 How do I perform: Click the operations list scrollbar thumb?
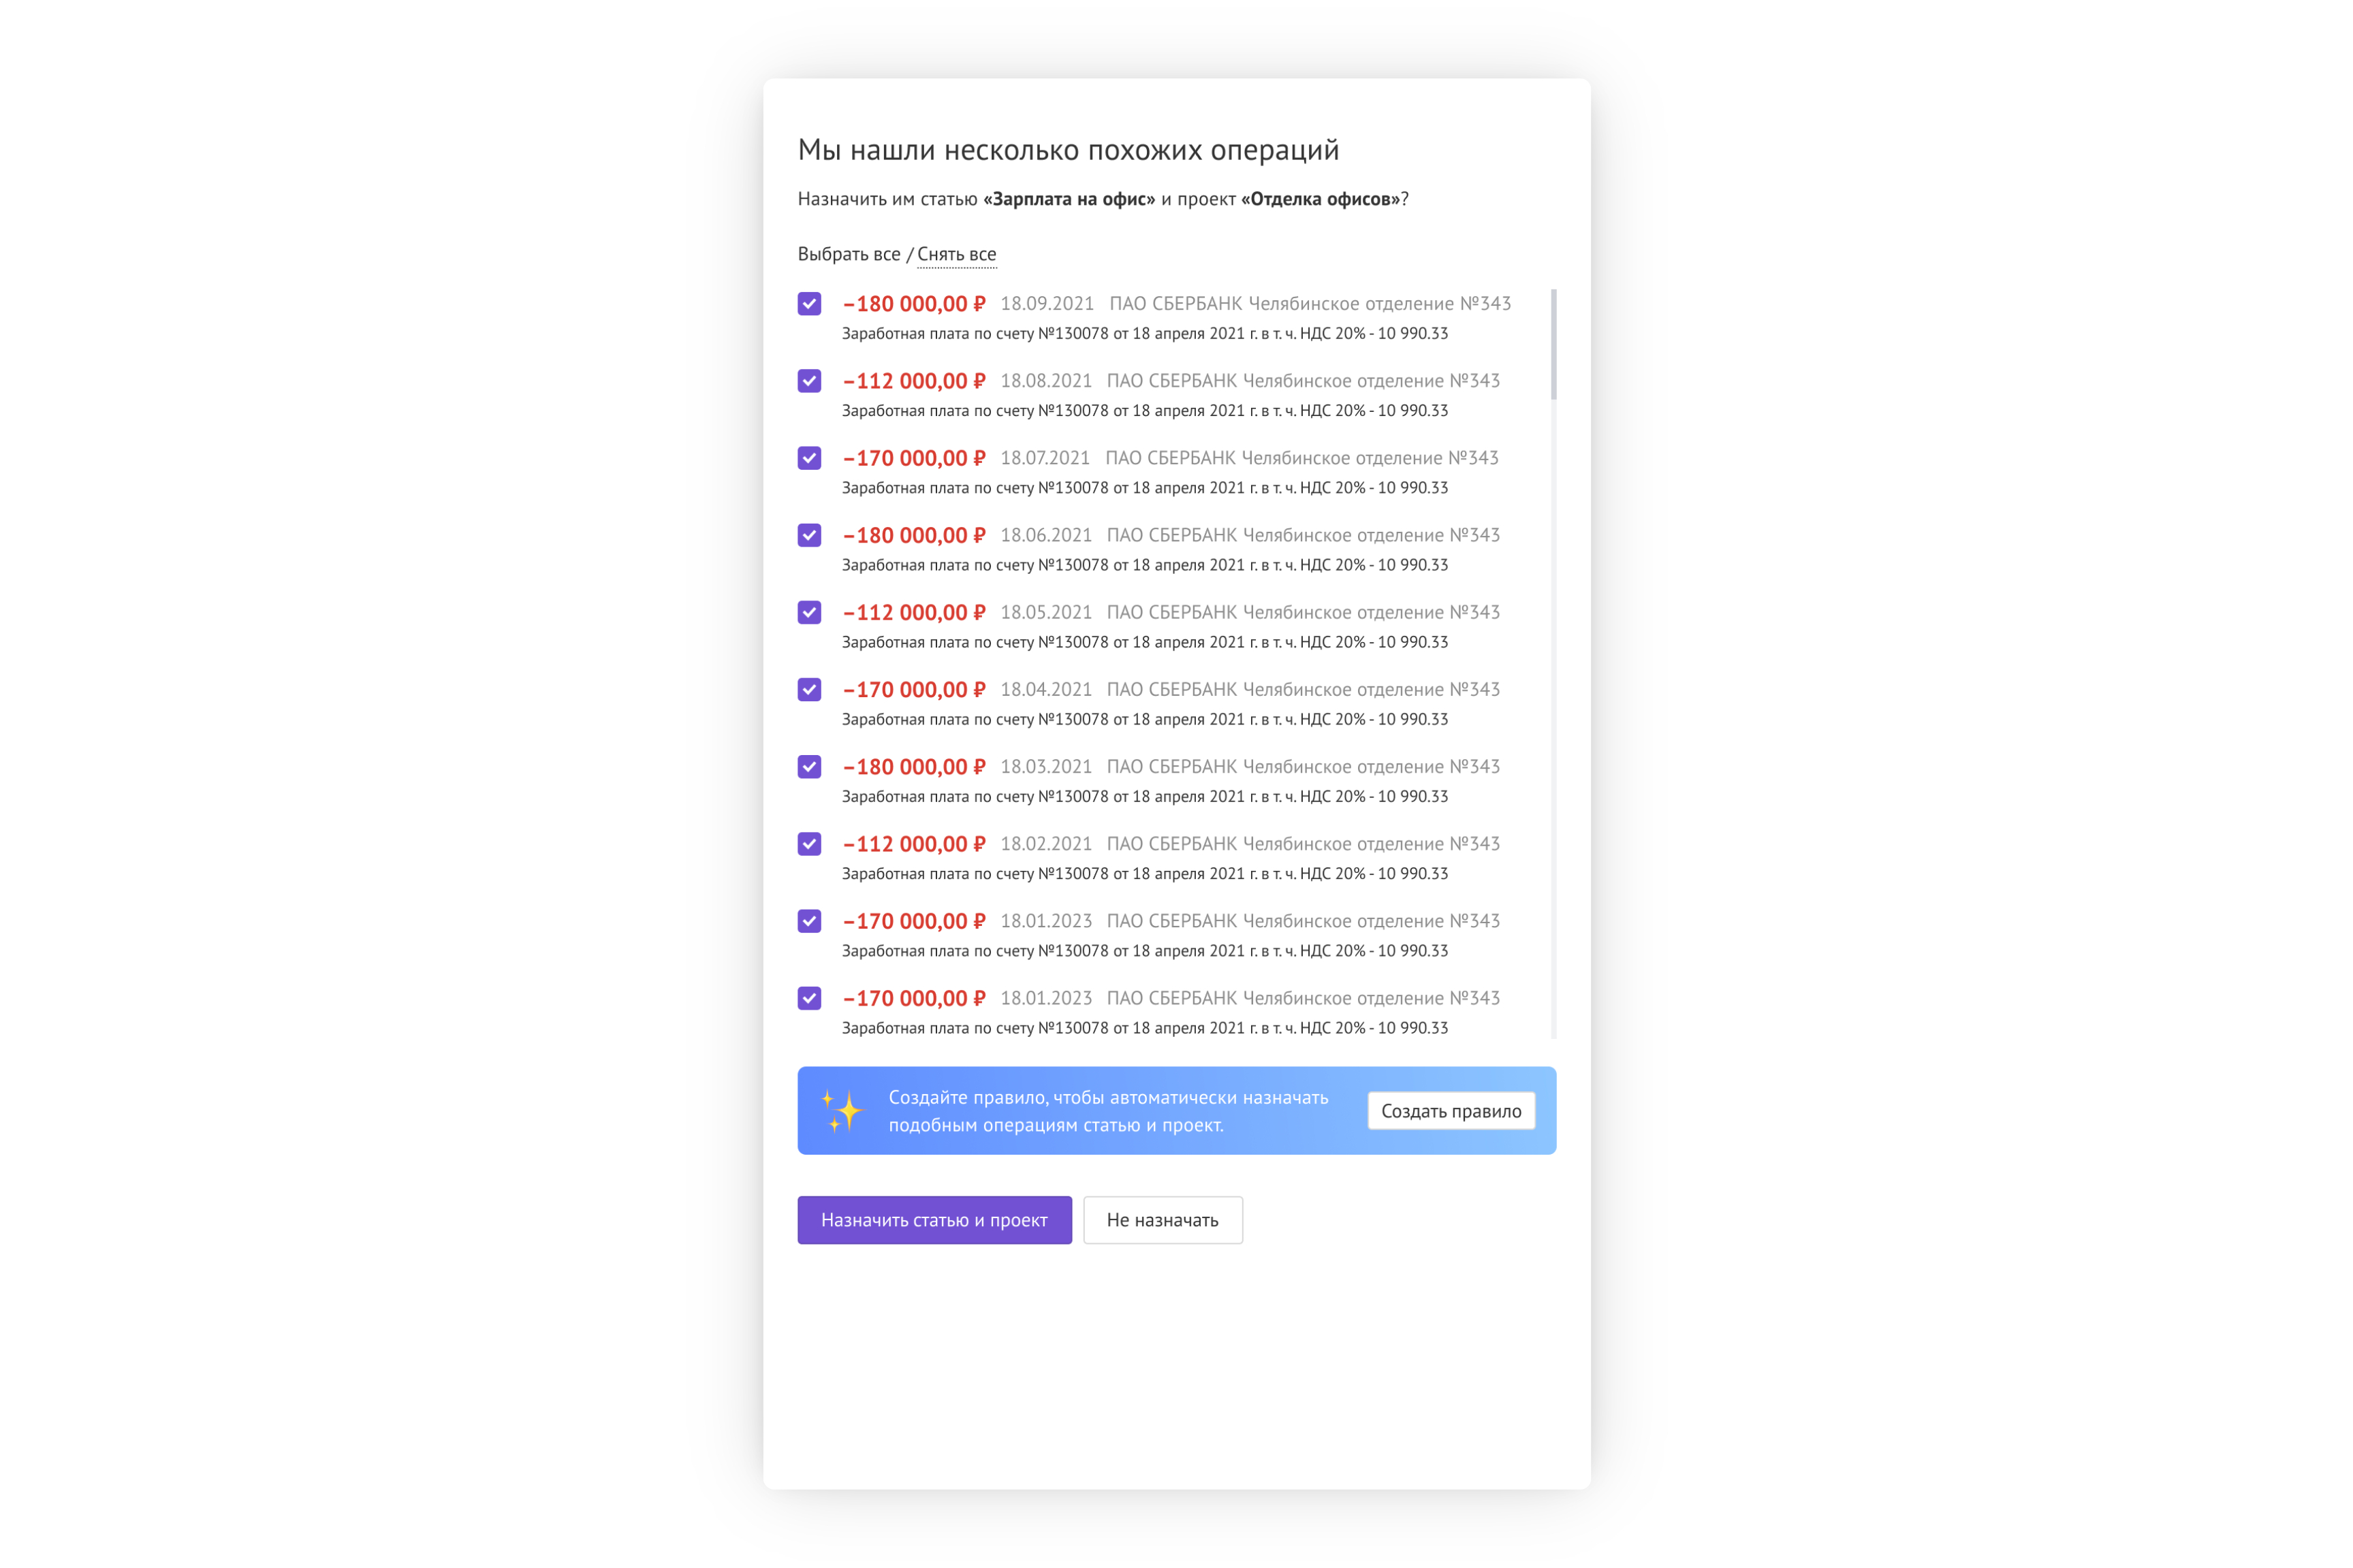click(x=1553, y=345)
